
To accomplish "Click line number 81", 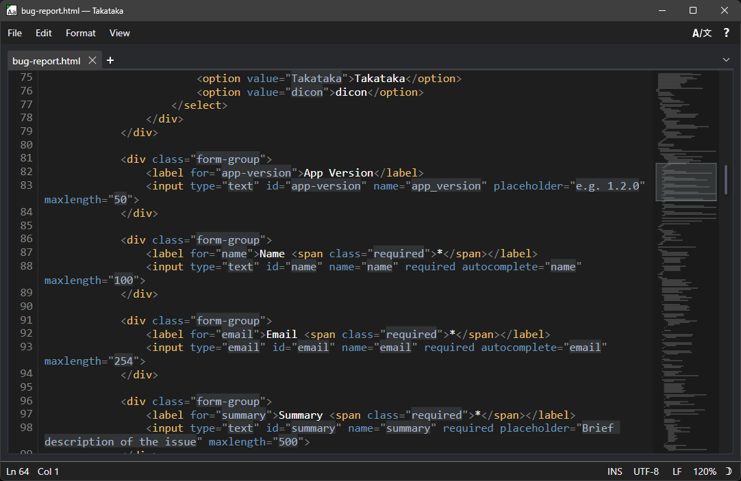I will coord(27,157).
